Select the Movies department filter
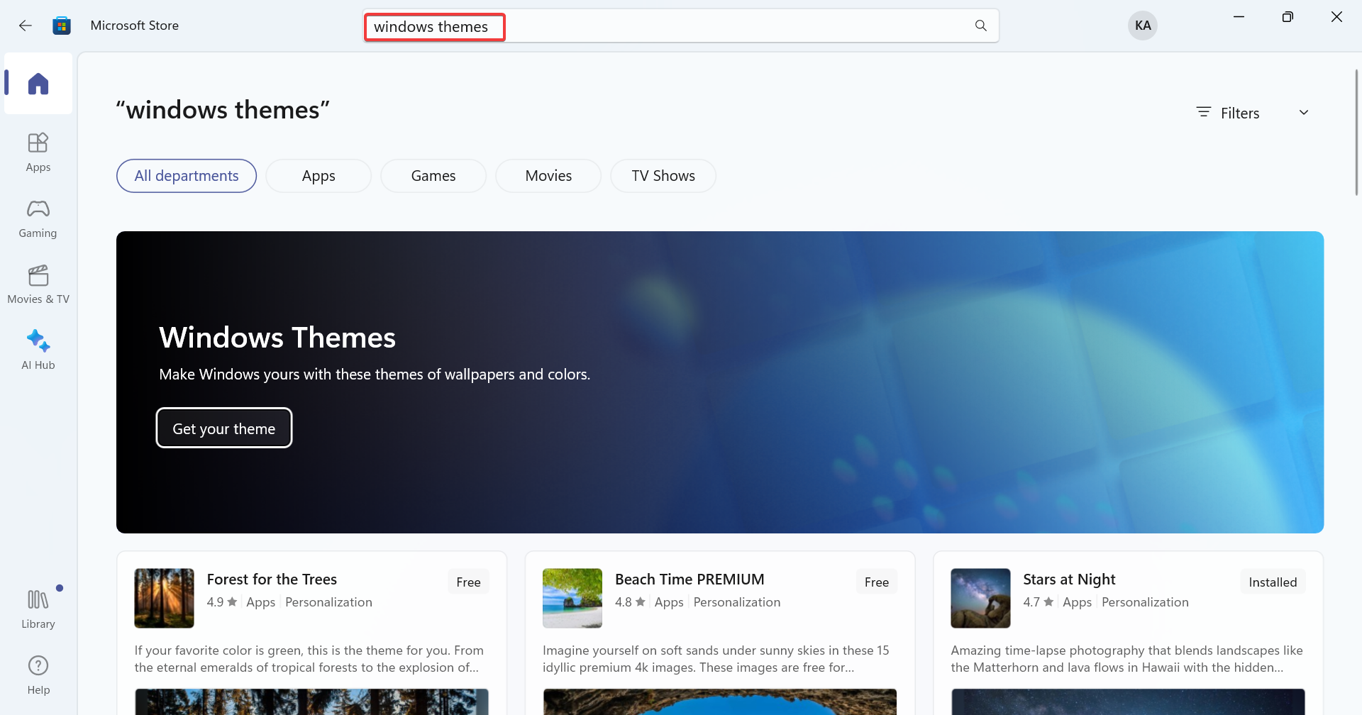This screenshot has height=715, width=1362. pyautogui.click(x=548, y=176)
